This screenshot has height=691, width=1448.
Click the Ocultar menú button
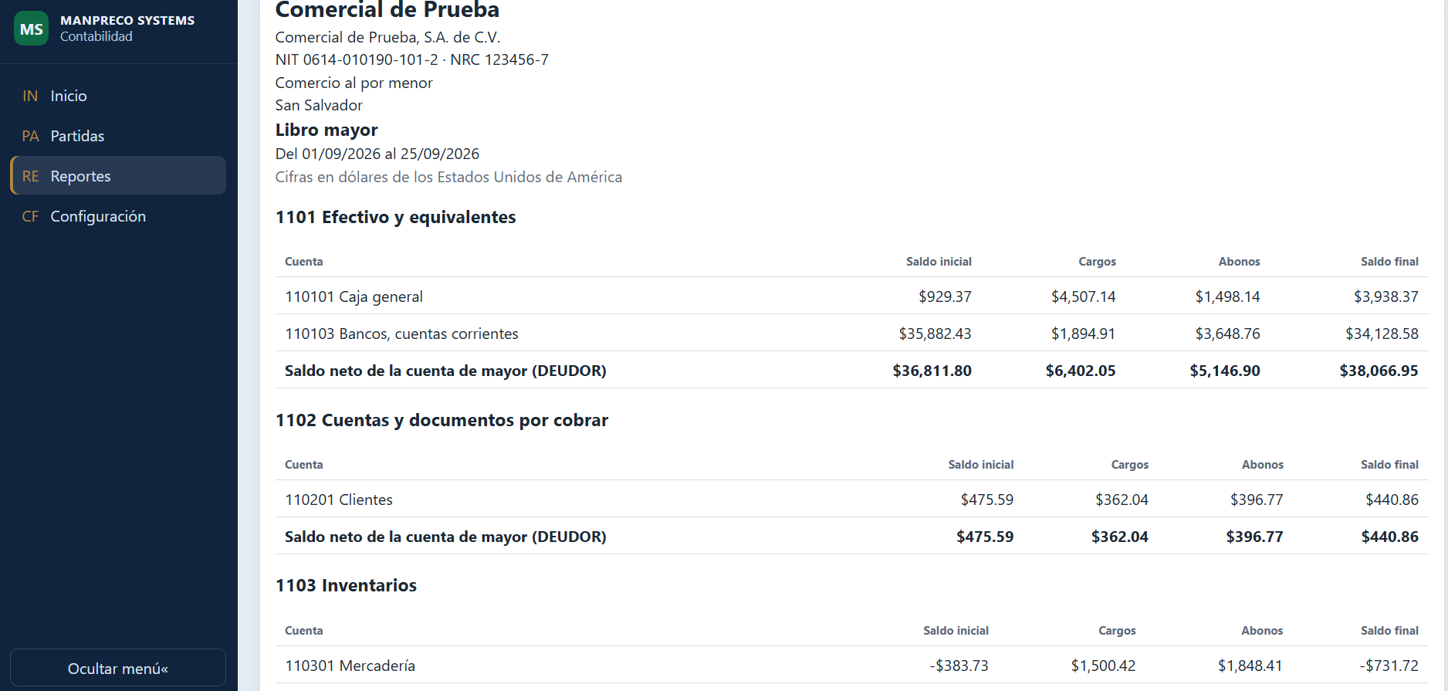point(118,668)
